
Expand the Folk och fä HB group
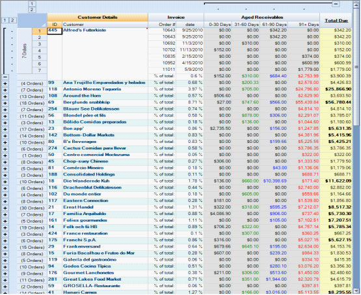(5, 228)
